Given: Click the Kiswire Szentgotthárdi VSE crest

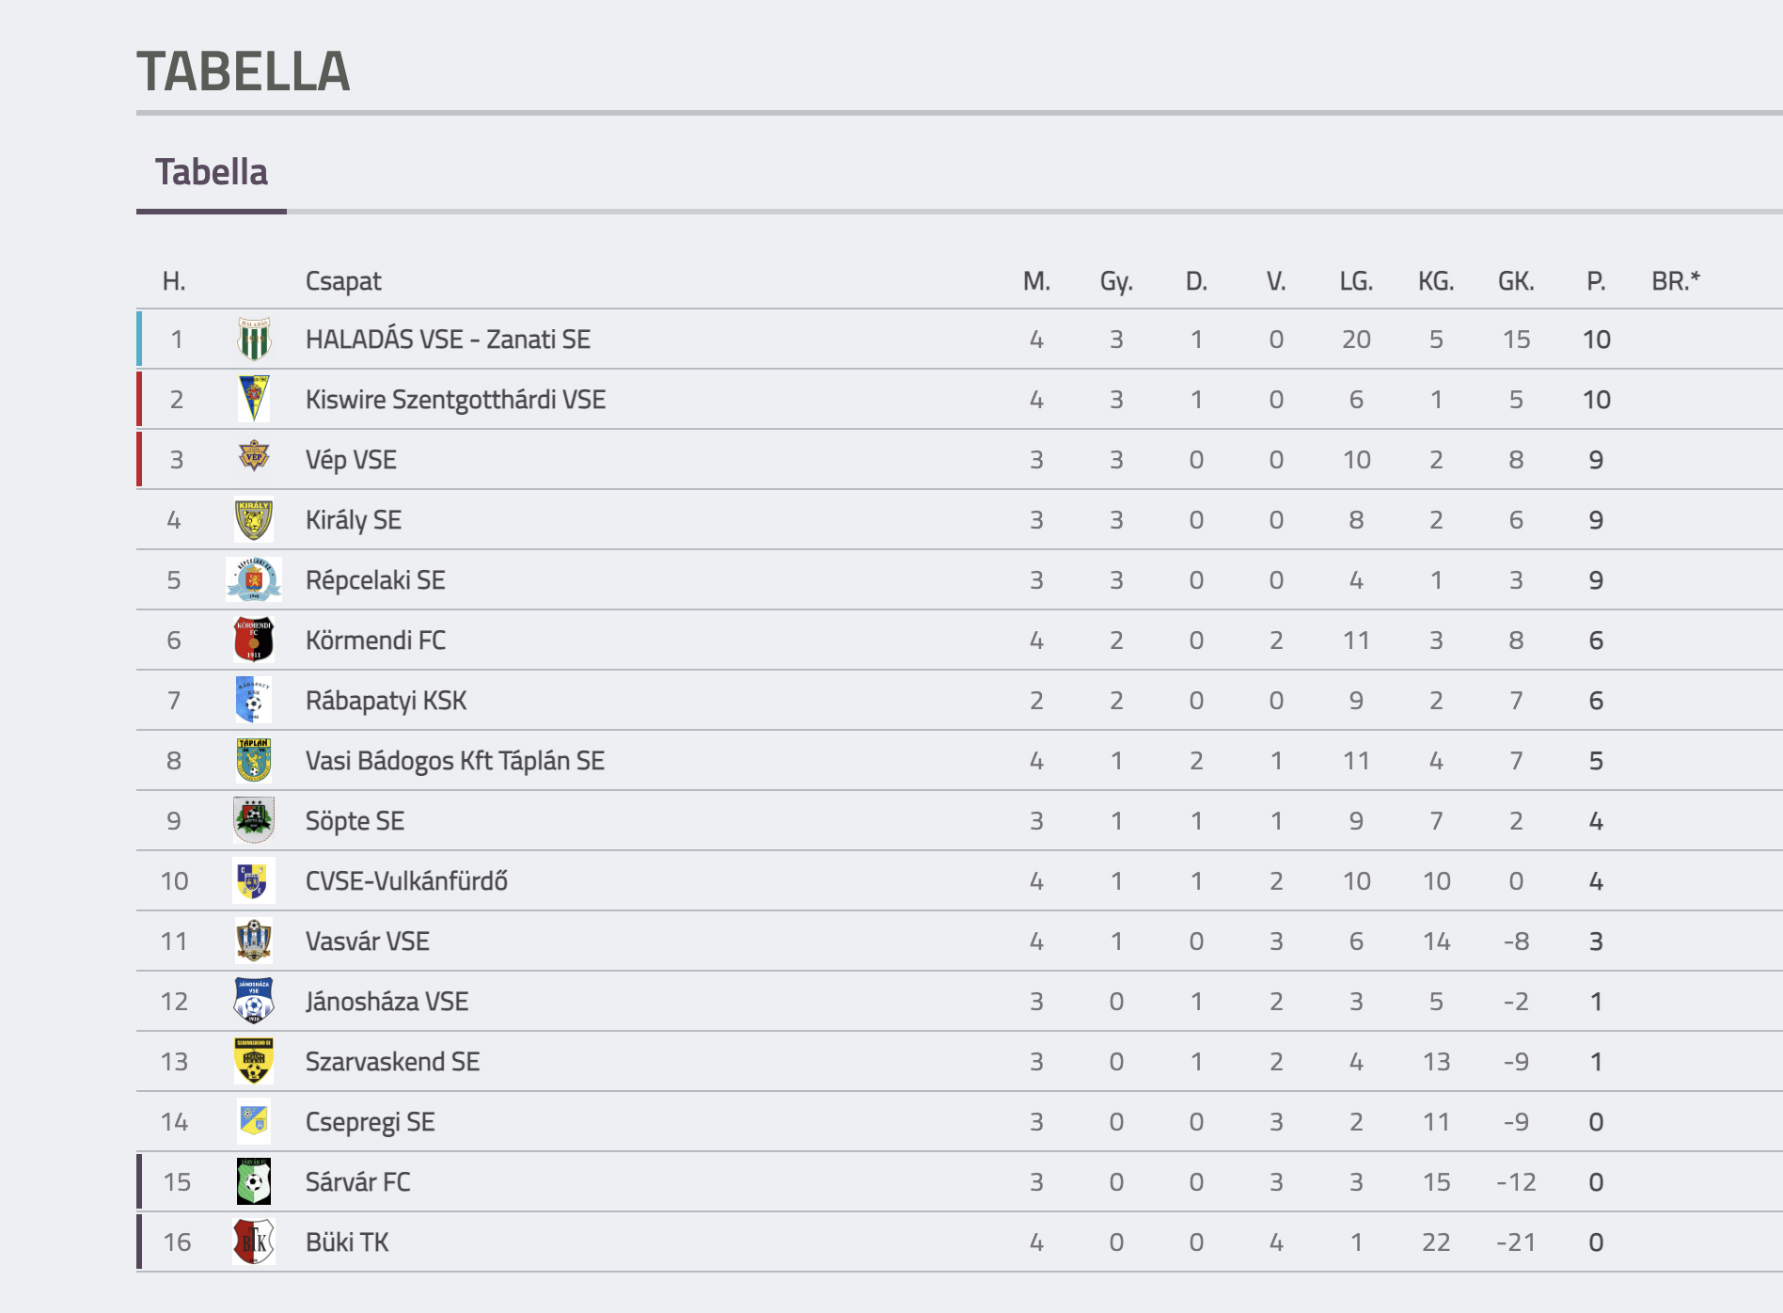Looking at the screenshot, I should pyautogui.click(x=254, y=400).
